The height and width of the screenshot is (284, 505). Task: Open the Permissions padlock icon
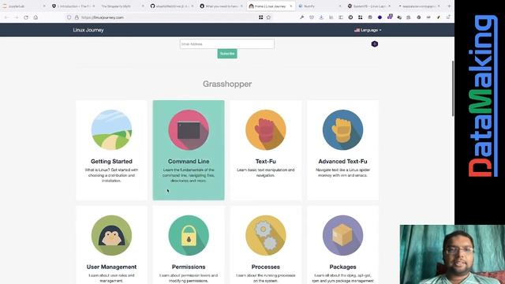(189, 235)
